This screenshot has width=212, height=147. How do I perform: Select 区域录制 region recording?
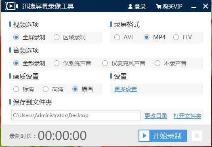pos(69,37)
